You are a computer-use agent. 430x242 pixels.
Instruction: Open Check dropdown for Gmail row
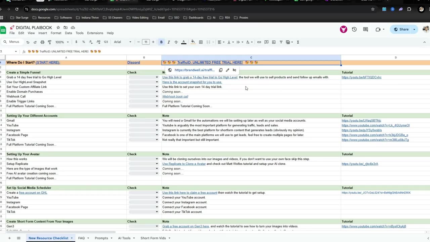coord(157,121)
